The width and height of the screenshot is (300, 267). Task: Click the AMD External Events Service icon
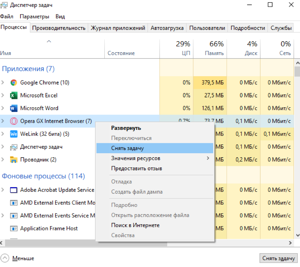[x=14, y=216]
